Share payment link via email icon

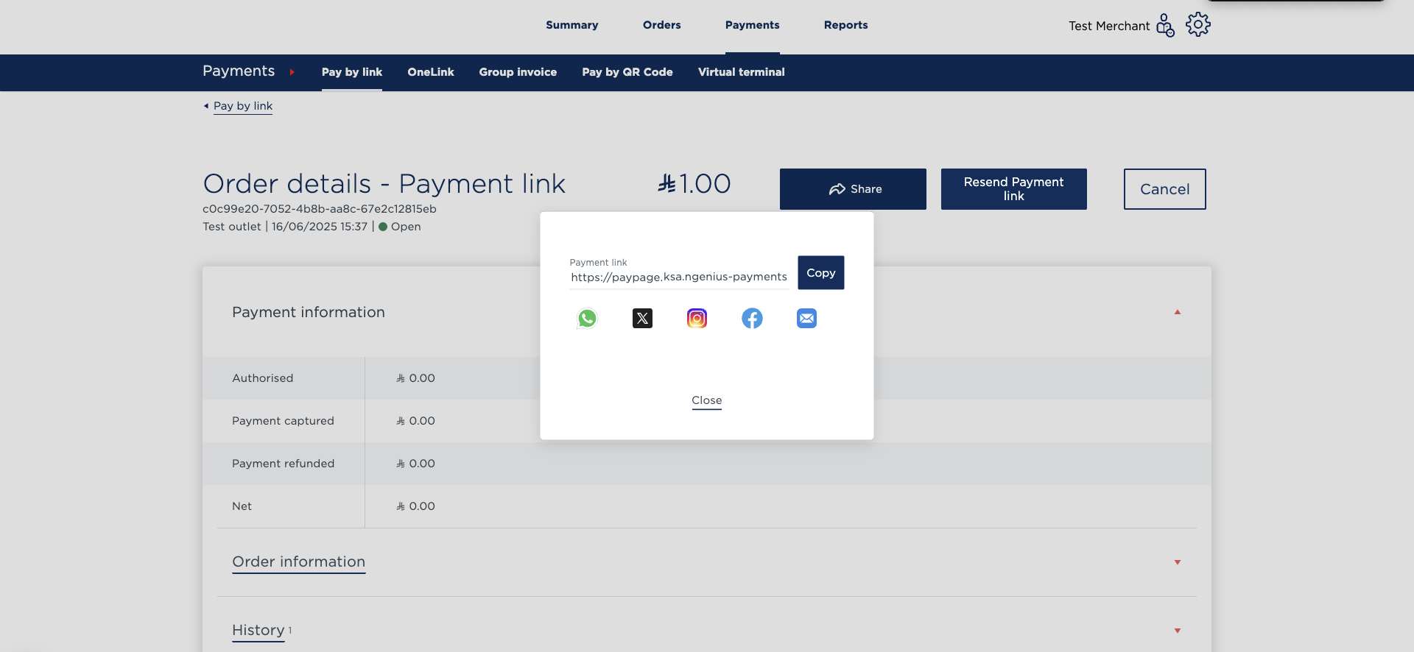(807, 319)
